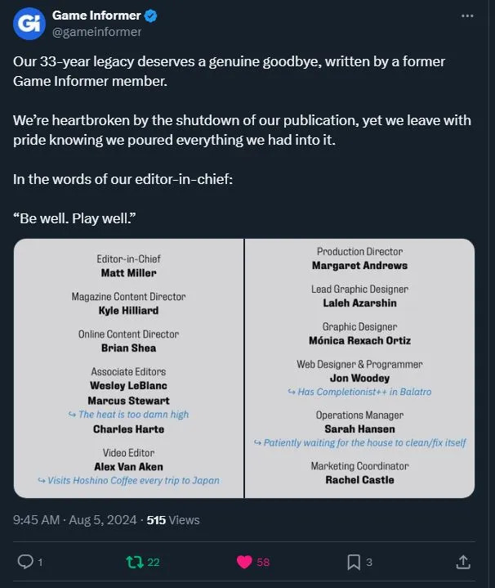Image resolution: width=495 pixels, height=588 pixels.
Task: Open the Game Informer display name link
Action: point(85,16)
